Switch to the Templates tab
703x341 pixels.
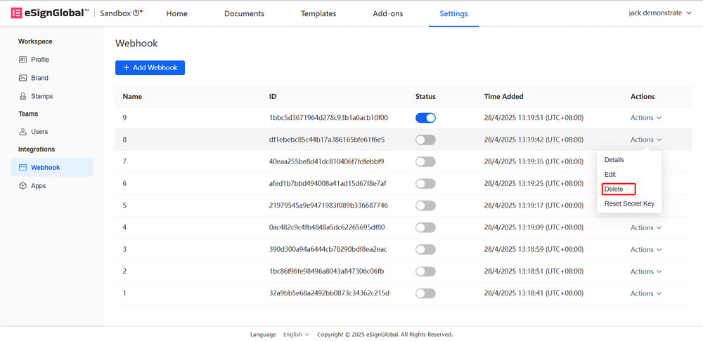[x=318, y=13]
